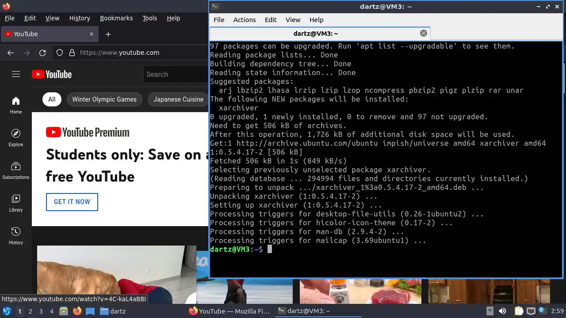
Task: Open Home in the YouTube sidebar
Action: (x=16, y=106)
